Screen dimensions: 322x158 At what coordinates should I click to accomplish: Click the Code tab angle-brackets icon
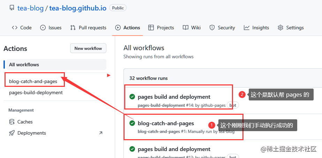15,28
